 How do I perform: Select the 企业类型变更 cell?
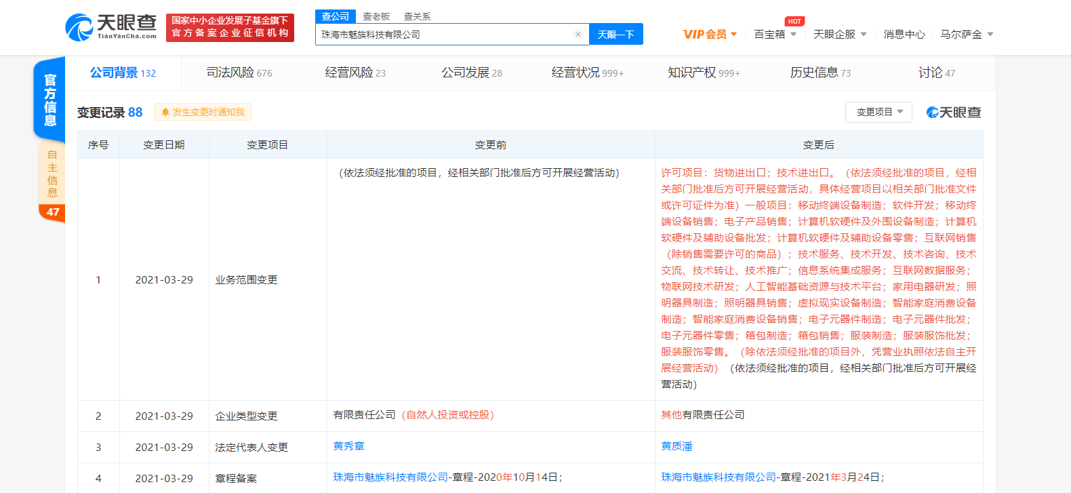tap(268, 416)
